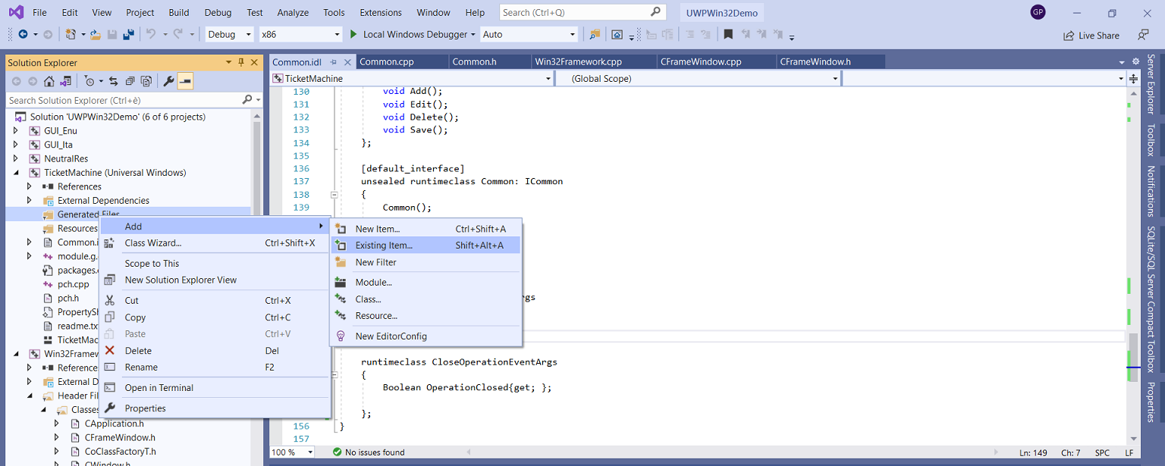Click Class Wizard... in the context menu
Viewport: 1165px width, 466px height.
click(x=215, y=243)
